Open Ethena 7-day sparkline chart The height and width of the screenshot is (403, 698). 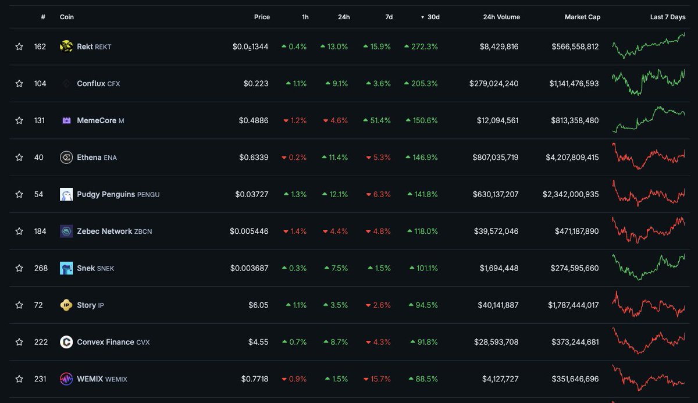click(x=649, y=157)
